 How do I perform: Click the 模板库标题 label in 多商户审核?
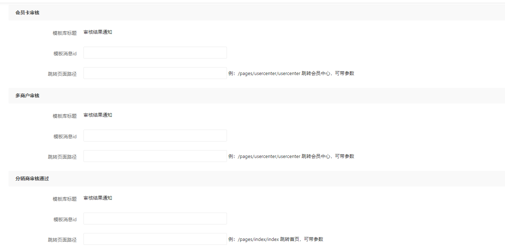pos(64,116)
